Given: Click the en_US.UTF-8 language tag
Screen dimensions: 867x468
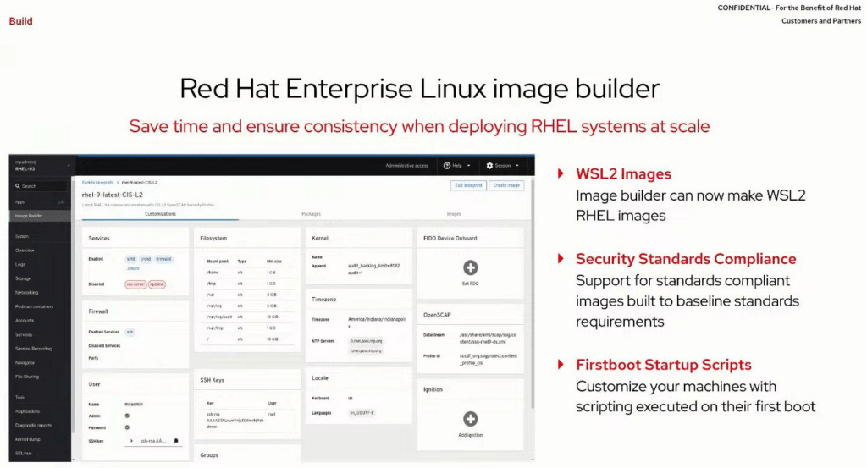Looking at the screenshot, I should 362,413.
